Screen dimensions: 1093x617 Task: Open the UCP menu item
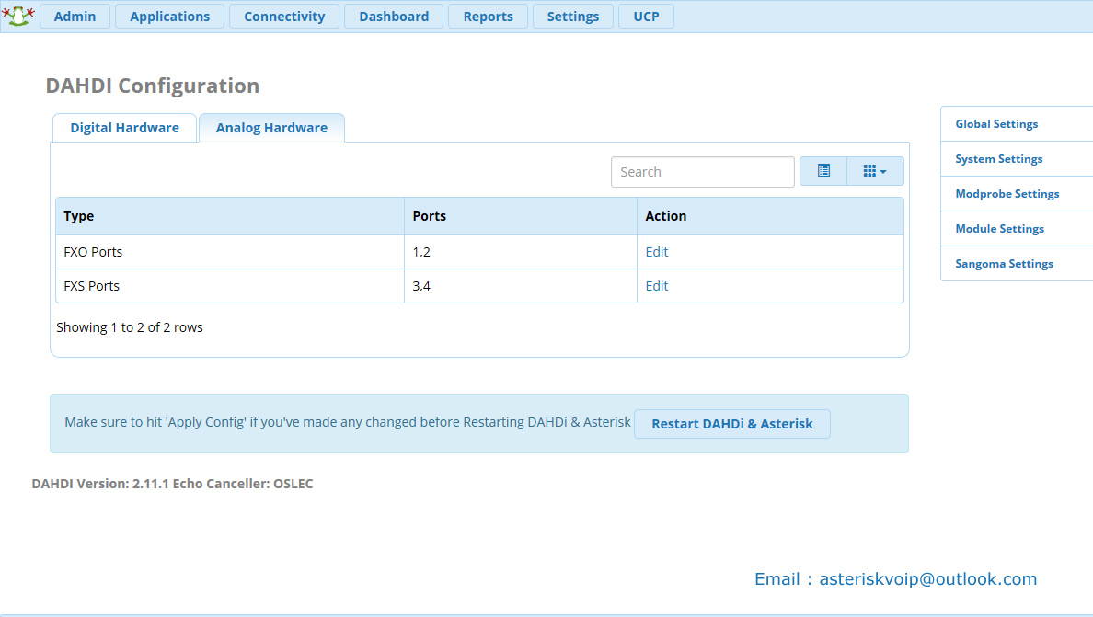pyautogui.click(x=646, y=17)
